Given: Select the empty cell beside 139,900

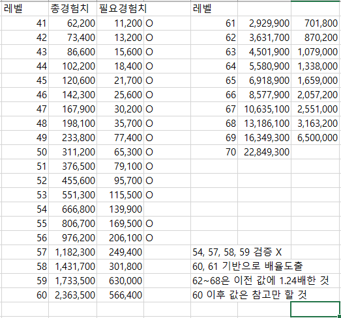Looking at the screenshot, I should pyautogui.click(x=167, y=209).
